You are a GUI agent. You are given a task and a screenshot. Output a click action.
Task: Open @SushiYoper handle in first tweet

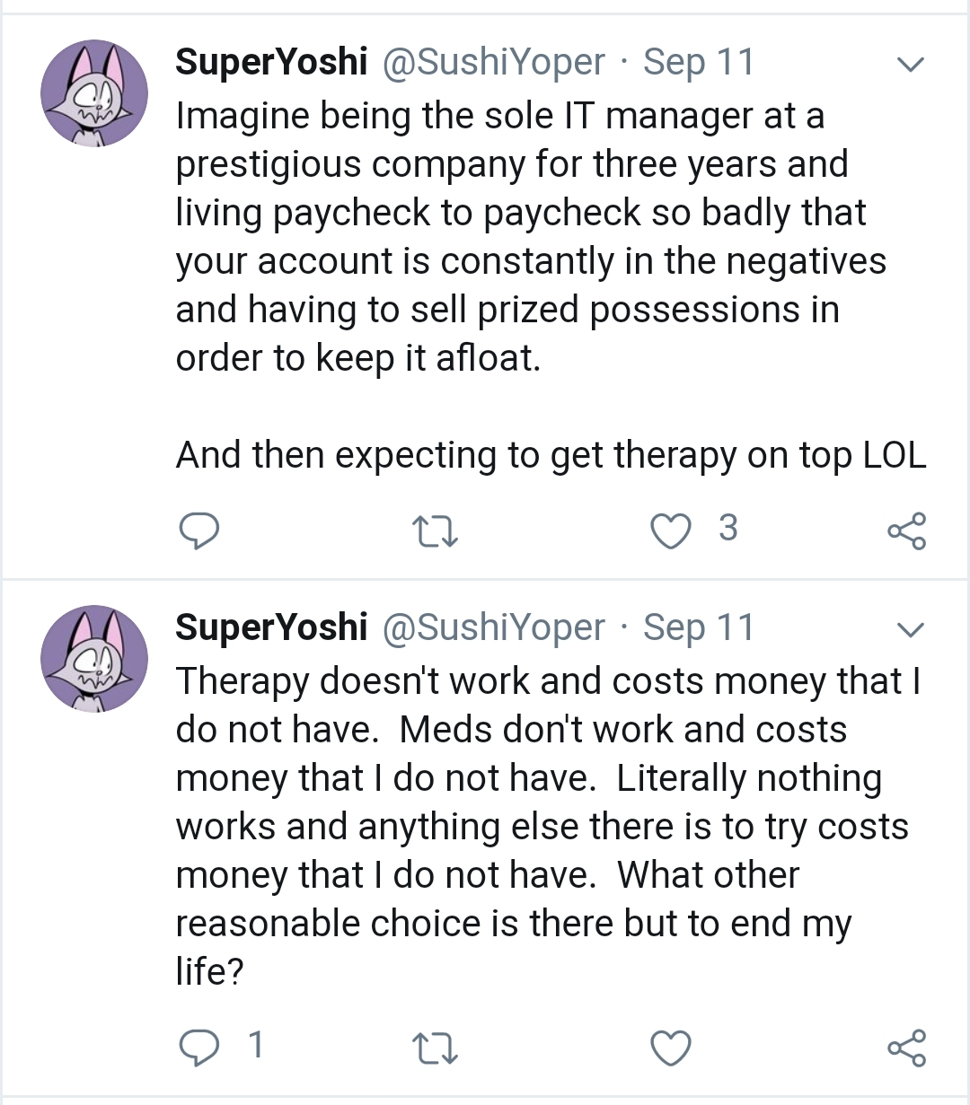494,63
